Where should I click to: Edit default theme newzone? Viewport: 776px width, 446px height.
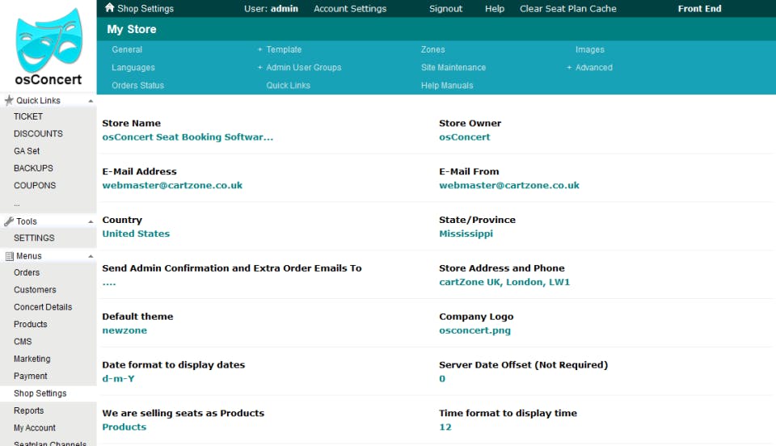[124, 330]
